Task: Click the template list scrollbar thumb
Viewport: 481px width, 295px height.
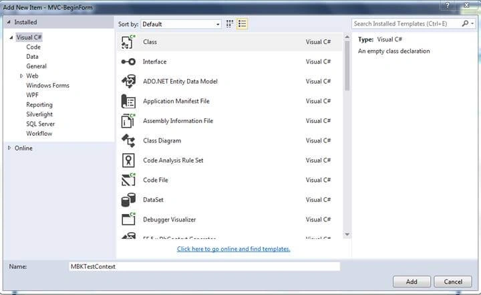Action: coord(347,66)
